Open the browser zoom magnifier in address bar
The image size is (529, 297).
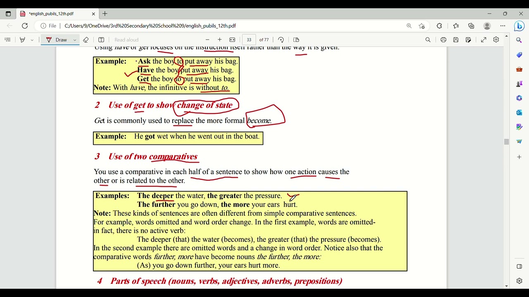(x=409, y=26)
